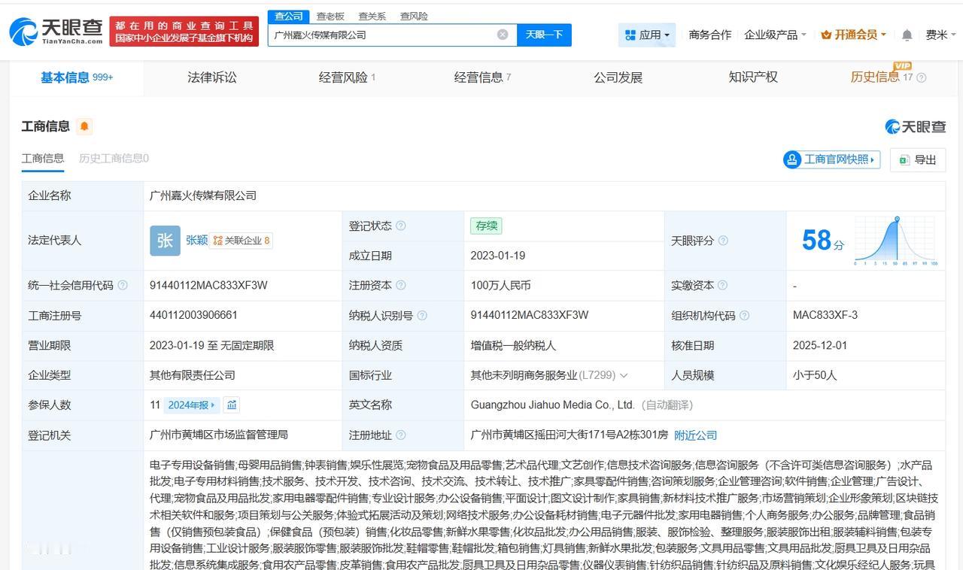
Task: Click the help icon next to 组织机构代码
Action: click(x=744, y=315)
